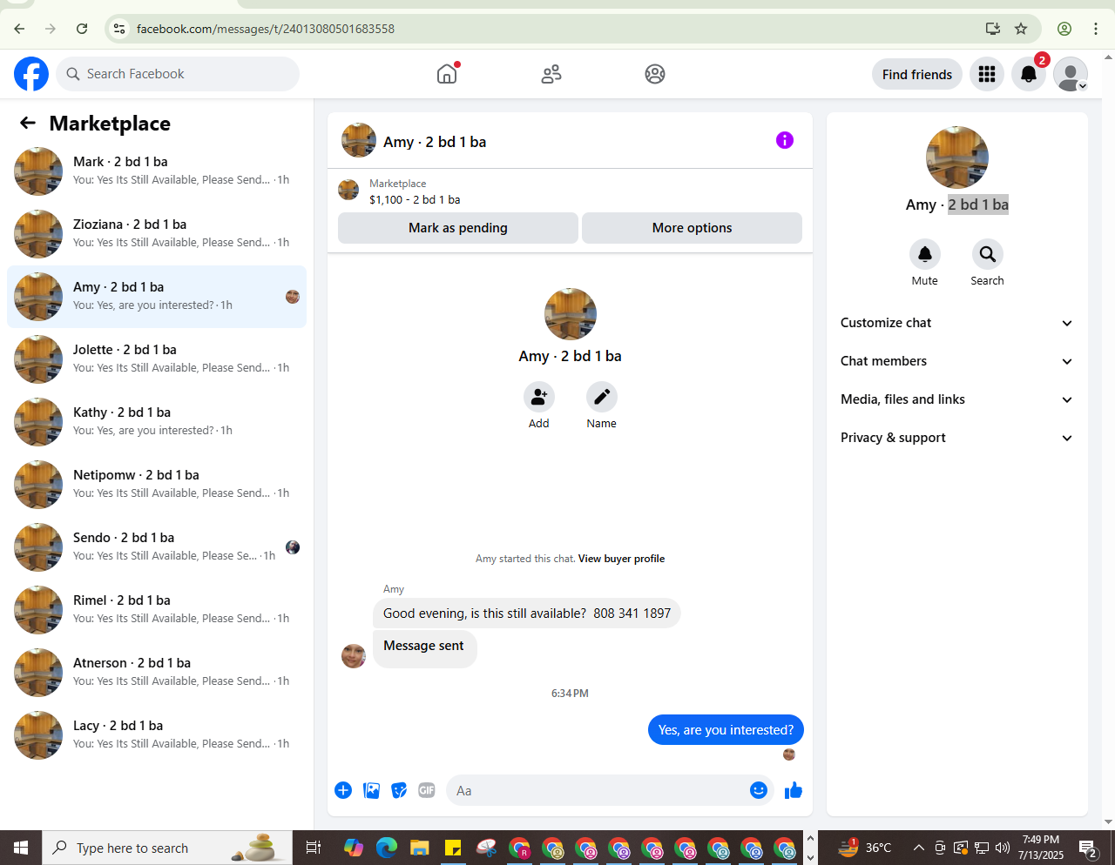Image resolution: width=1115 pixels, height=865 pixels.
Task: Open File Explorer from taskbar
Action: pos(420,848)
